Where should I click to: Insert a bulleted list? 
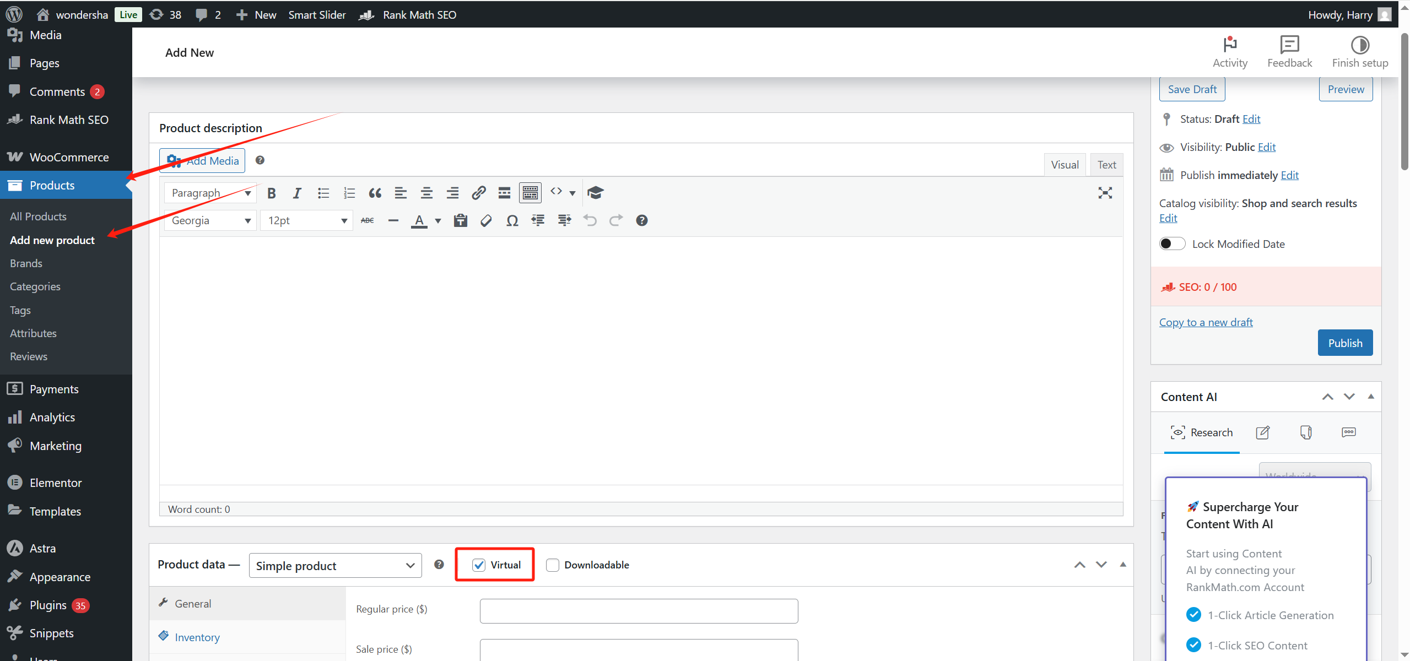[323, 193]
